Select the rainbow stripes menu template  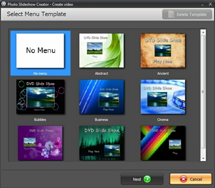click(x=163, y=143)
